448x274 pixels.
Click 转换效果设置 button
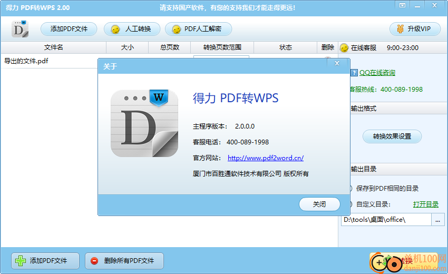[392, 136]
